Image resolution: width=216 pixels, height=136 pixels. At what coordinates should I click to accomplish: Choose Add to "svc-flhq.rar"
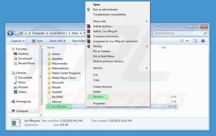(x=105, y=31)
